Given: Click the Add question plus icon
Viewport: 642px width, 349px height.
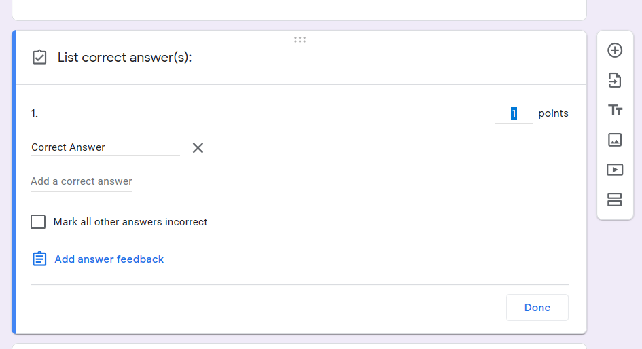Looking at the screenshot, I should pos(615,50).
